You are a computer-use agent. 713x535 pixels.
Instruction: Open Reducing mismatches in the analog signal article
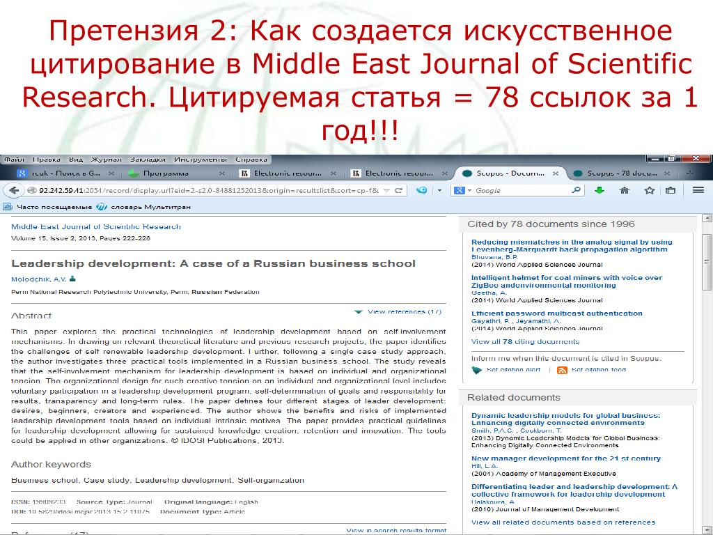572,246
